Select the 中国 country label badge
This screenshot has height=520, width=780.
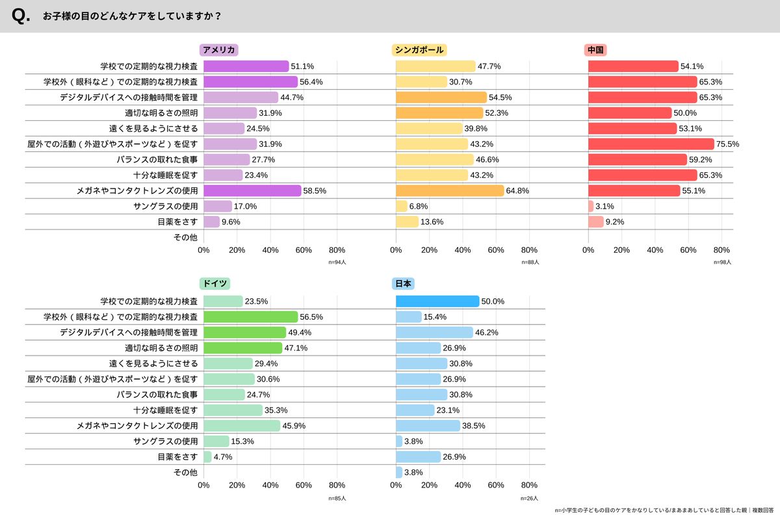click(596, 50)
